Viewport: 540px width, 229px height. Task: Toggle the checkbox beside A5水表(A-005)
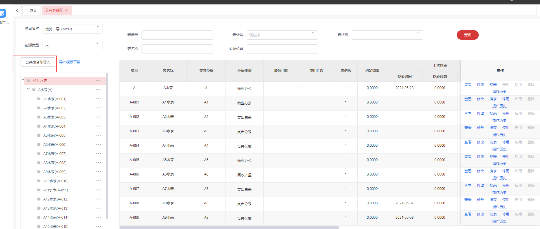39,135
